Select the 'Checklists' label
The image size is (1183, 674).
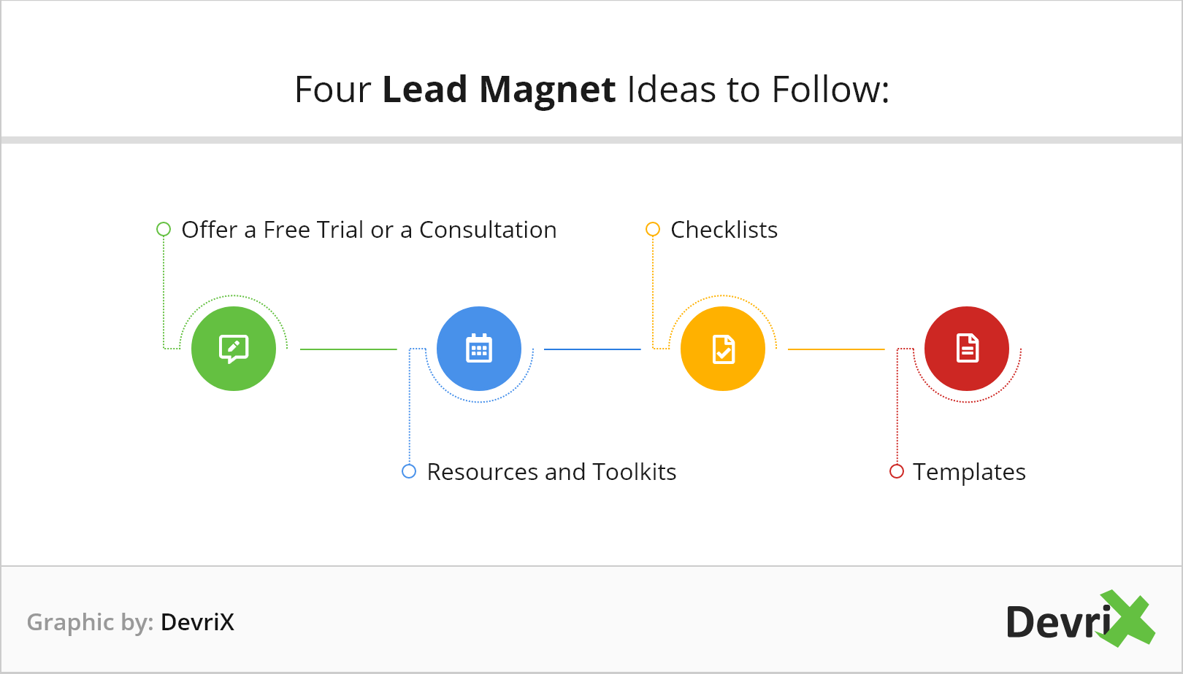[724, 230]
